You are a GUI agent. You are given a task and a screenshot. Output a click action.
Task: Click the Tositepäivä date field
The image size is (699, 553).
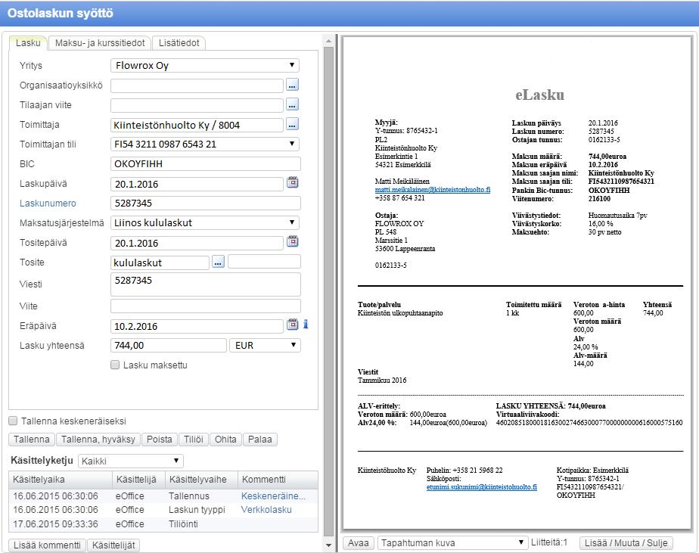point(197,243)
